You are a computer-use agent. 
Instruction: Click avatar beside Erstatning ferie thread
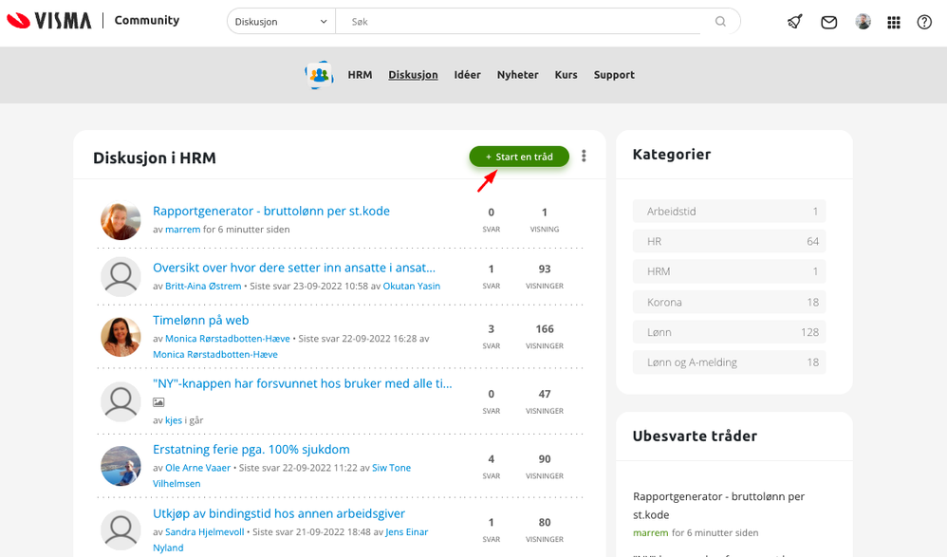[121, 466]
